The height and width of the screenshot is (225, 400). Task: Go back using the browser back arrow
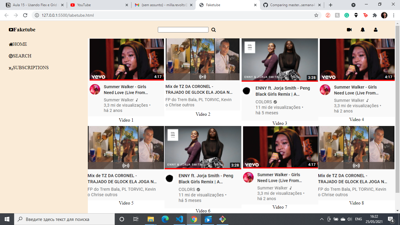coord(6,15)
